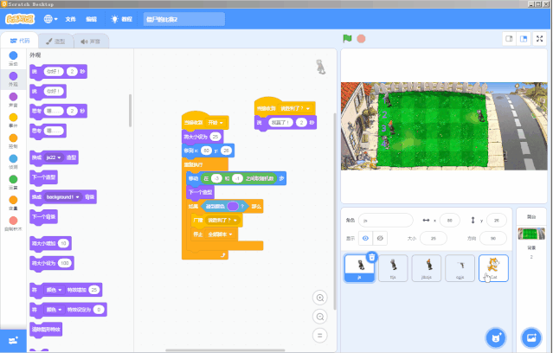Click the clear graphic effects block in the palette
The height and width of the screenshot is (353, 553).
pyautogui.click(x=46, y=330)
